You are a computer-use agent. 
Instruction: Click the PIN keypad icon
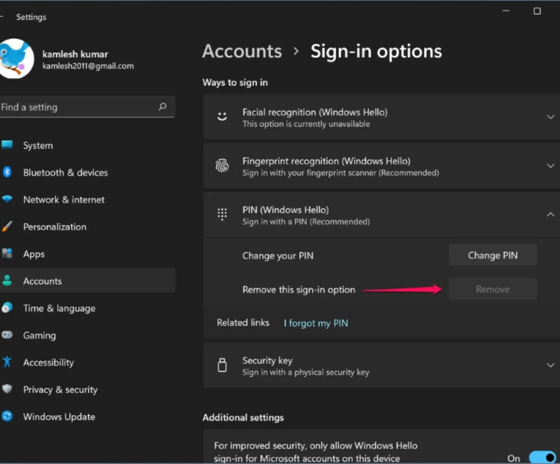click(222, 214)
